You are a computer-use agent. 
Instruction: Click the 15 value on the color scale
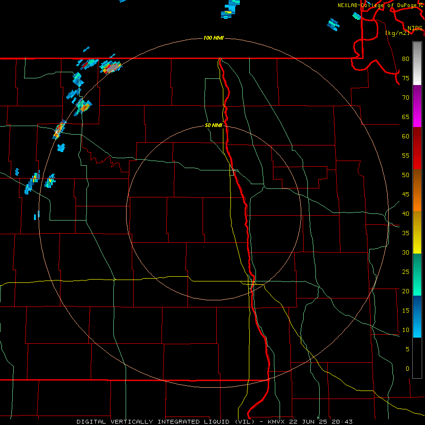point(406,311)
